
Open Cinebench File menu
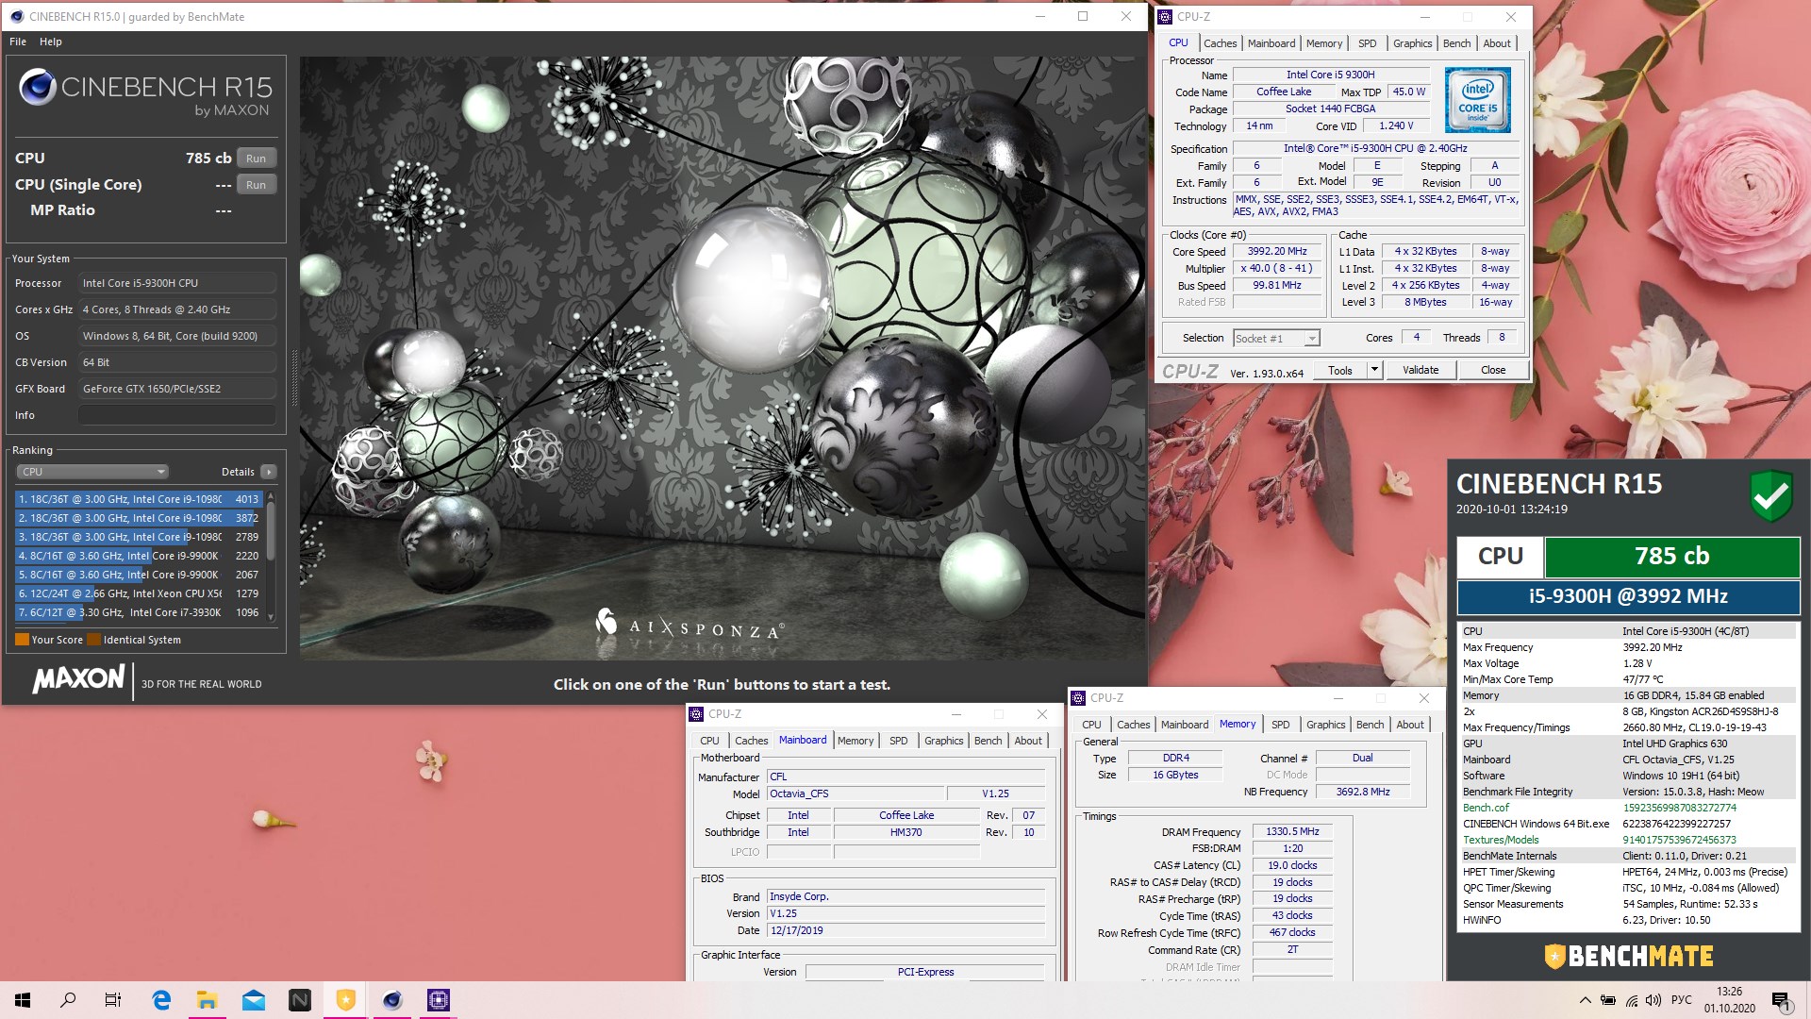(18, 42)
